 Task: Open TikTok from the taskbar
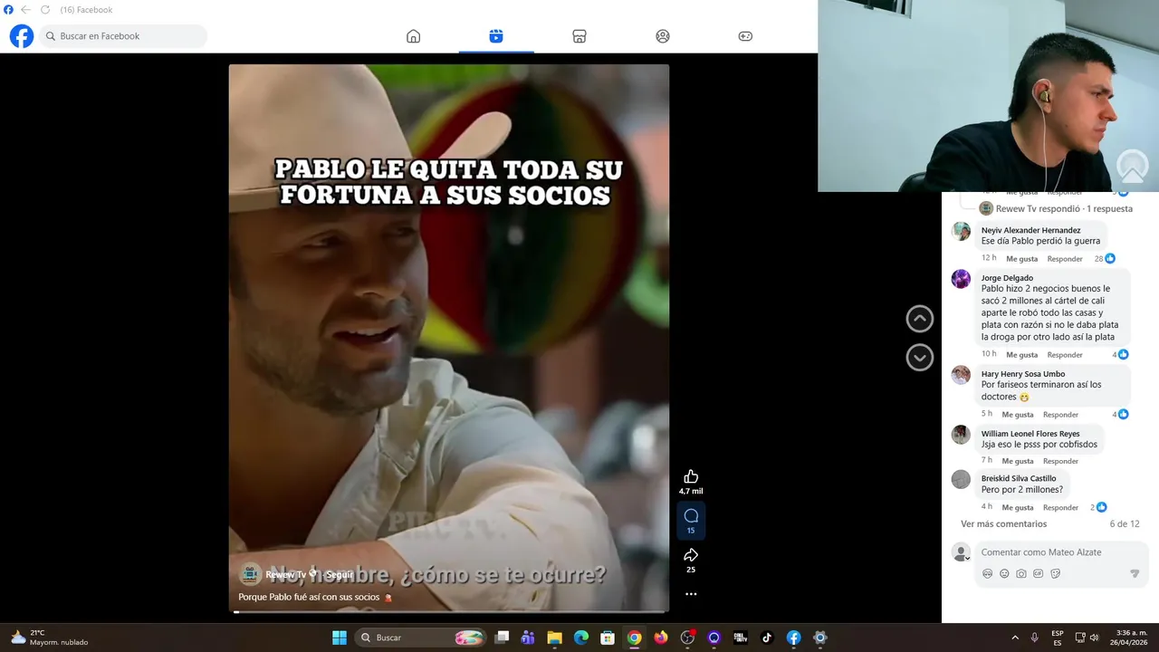pyautogui.click(x=767, y=638)
